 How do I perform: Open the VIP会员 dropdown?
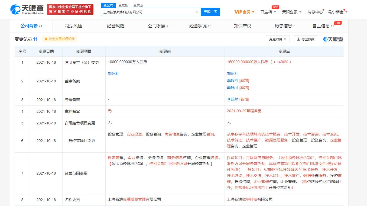244,12
